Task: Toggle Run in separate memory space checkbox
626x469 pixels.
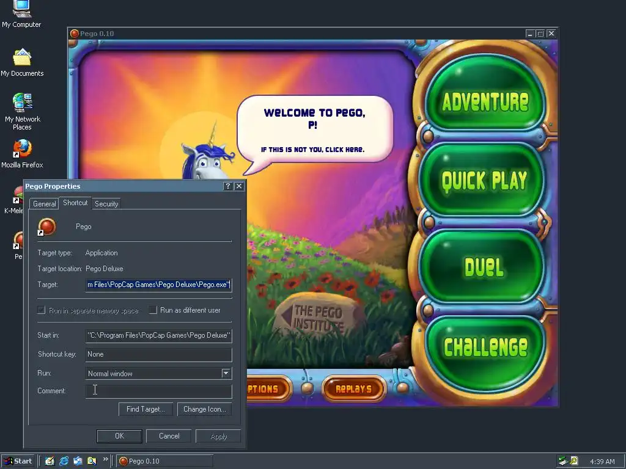Action: coord(41,310)
